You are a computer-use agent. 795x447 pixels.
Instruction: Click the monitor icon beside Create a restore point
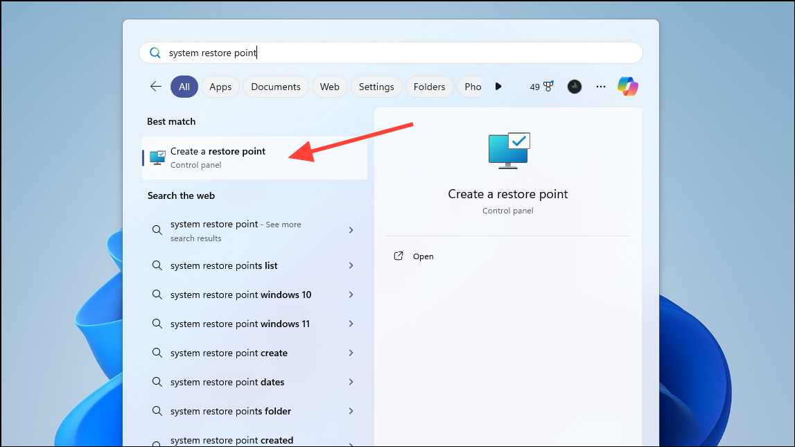[157, 157]
